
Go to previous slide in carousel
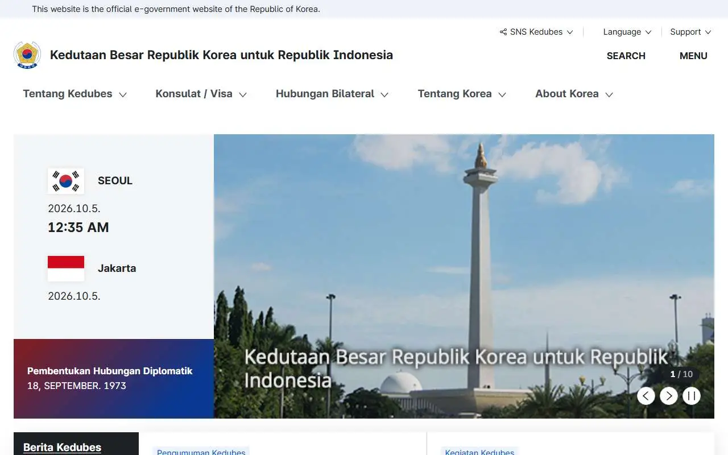coord(646,396)
